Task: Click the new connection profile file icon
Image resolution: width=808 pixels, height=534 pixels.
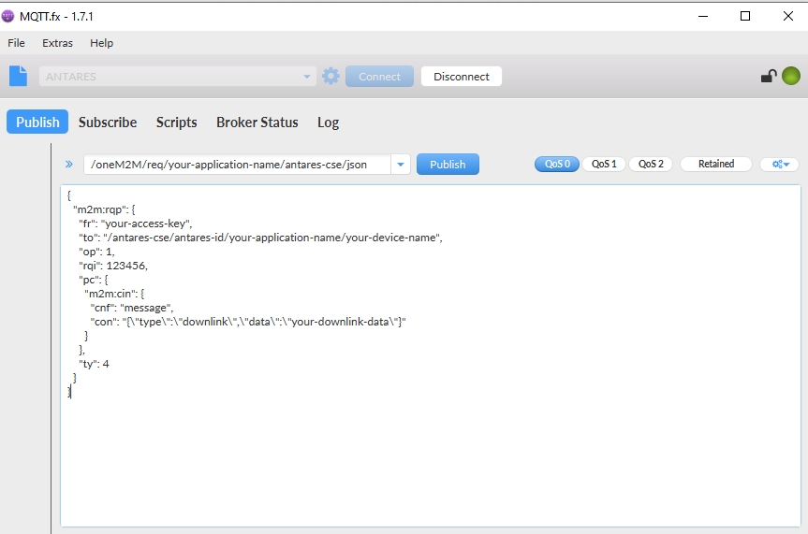Action: (x=18, y=76)
